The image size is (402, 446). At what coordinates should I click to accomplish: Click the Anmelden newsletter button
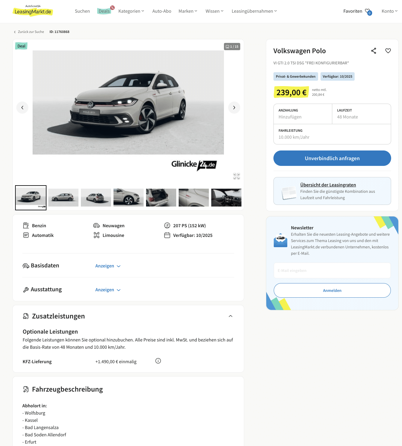[332, 290]
